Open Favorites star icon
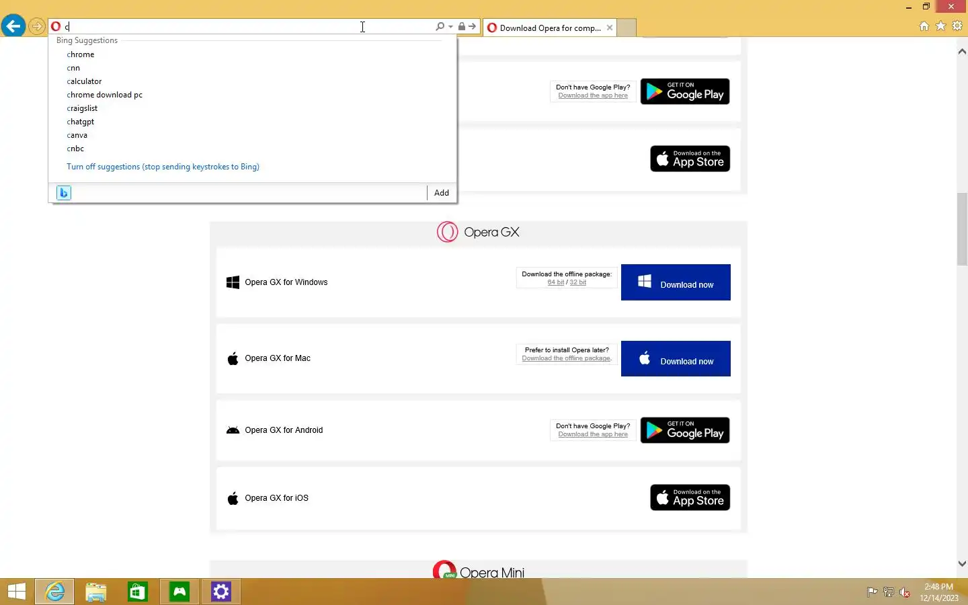Image resolution: width=968 pixels, height=605 pixels. tap(941, 26)
